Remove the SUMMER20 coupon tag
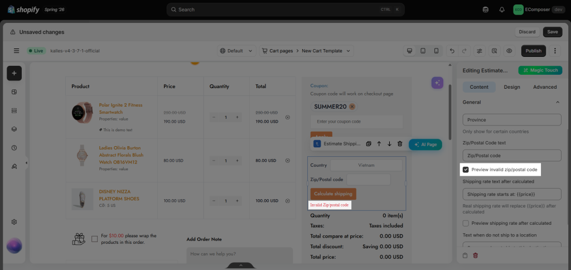Image resolution: width=571 pixels, height=270 pixels. coord(352,107)
